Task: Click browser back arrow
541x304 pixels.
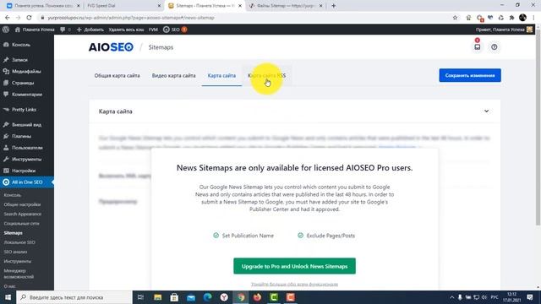Action: click(x=8, y=18)
